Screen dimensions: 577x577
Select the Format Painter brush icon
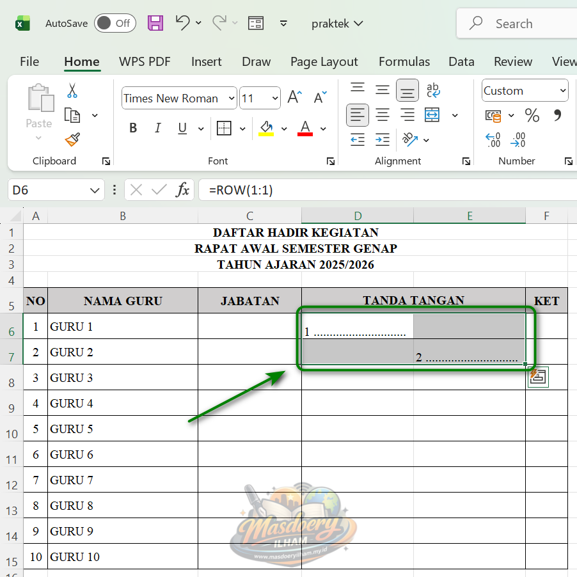pyautogui.click(x=72, y=139)
